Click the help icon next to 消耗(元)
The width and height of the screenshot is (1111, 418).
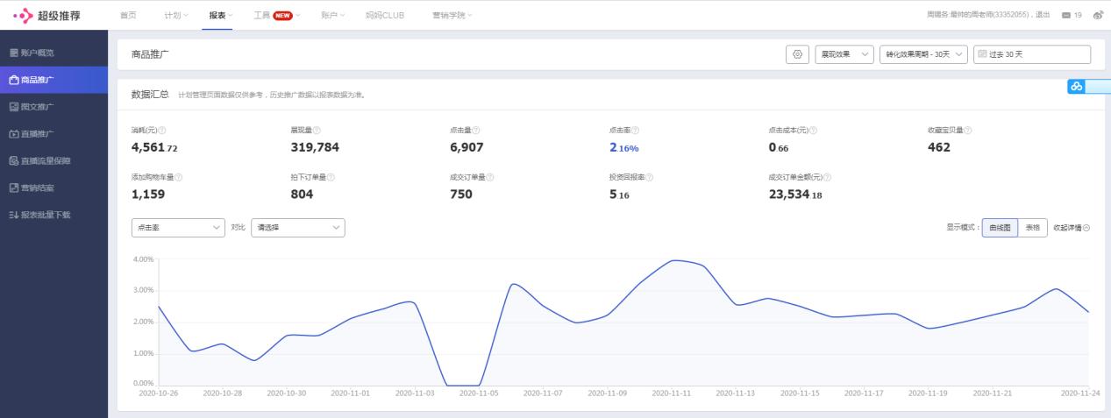[x=163, y=131]
